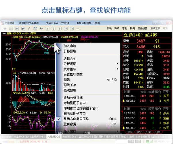Expand more toolbar items with >>> arrow
Screen dimensions: 173x144
pyautogui.click(x=78, y=29)
